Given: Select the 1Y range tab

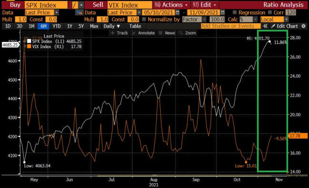Looking at the screenshot, I should (69, 26).
